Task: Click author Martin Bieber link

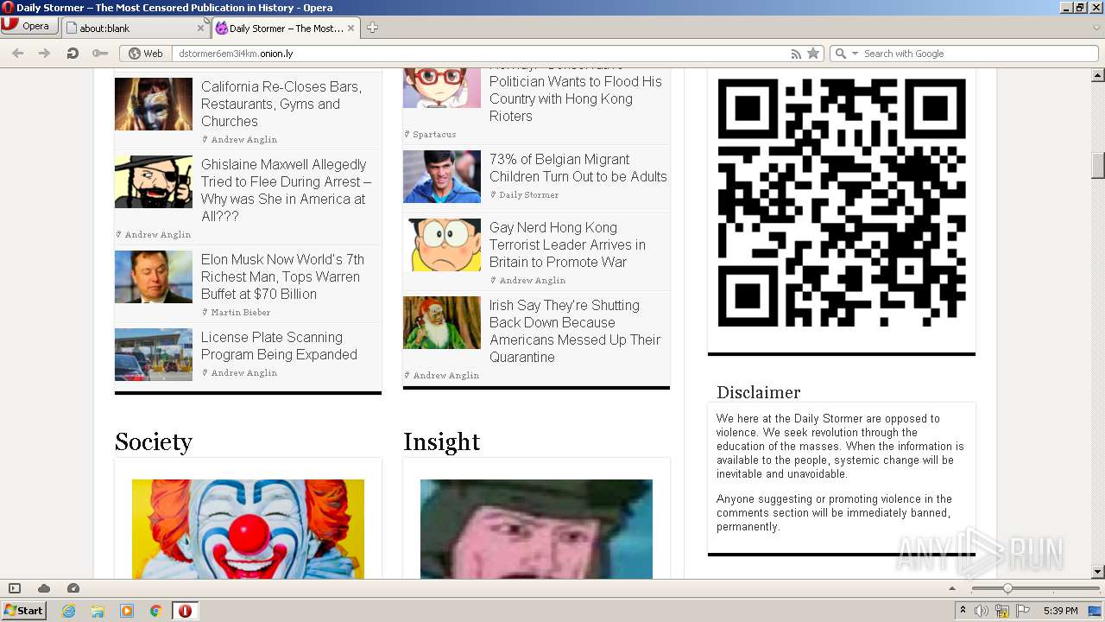Action: (x=241, y=313)
